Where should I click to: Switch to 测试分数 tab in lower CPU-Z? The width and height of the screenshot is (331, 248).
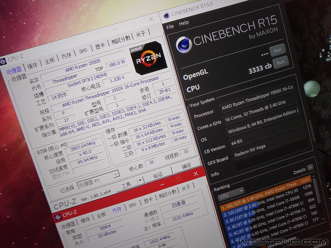[x=168, y=194]
